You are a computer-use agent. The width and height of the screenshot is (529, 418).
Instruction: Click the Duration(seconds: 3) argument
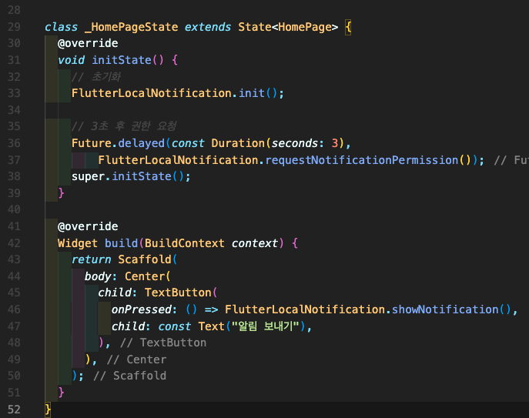278,143
